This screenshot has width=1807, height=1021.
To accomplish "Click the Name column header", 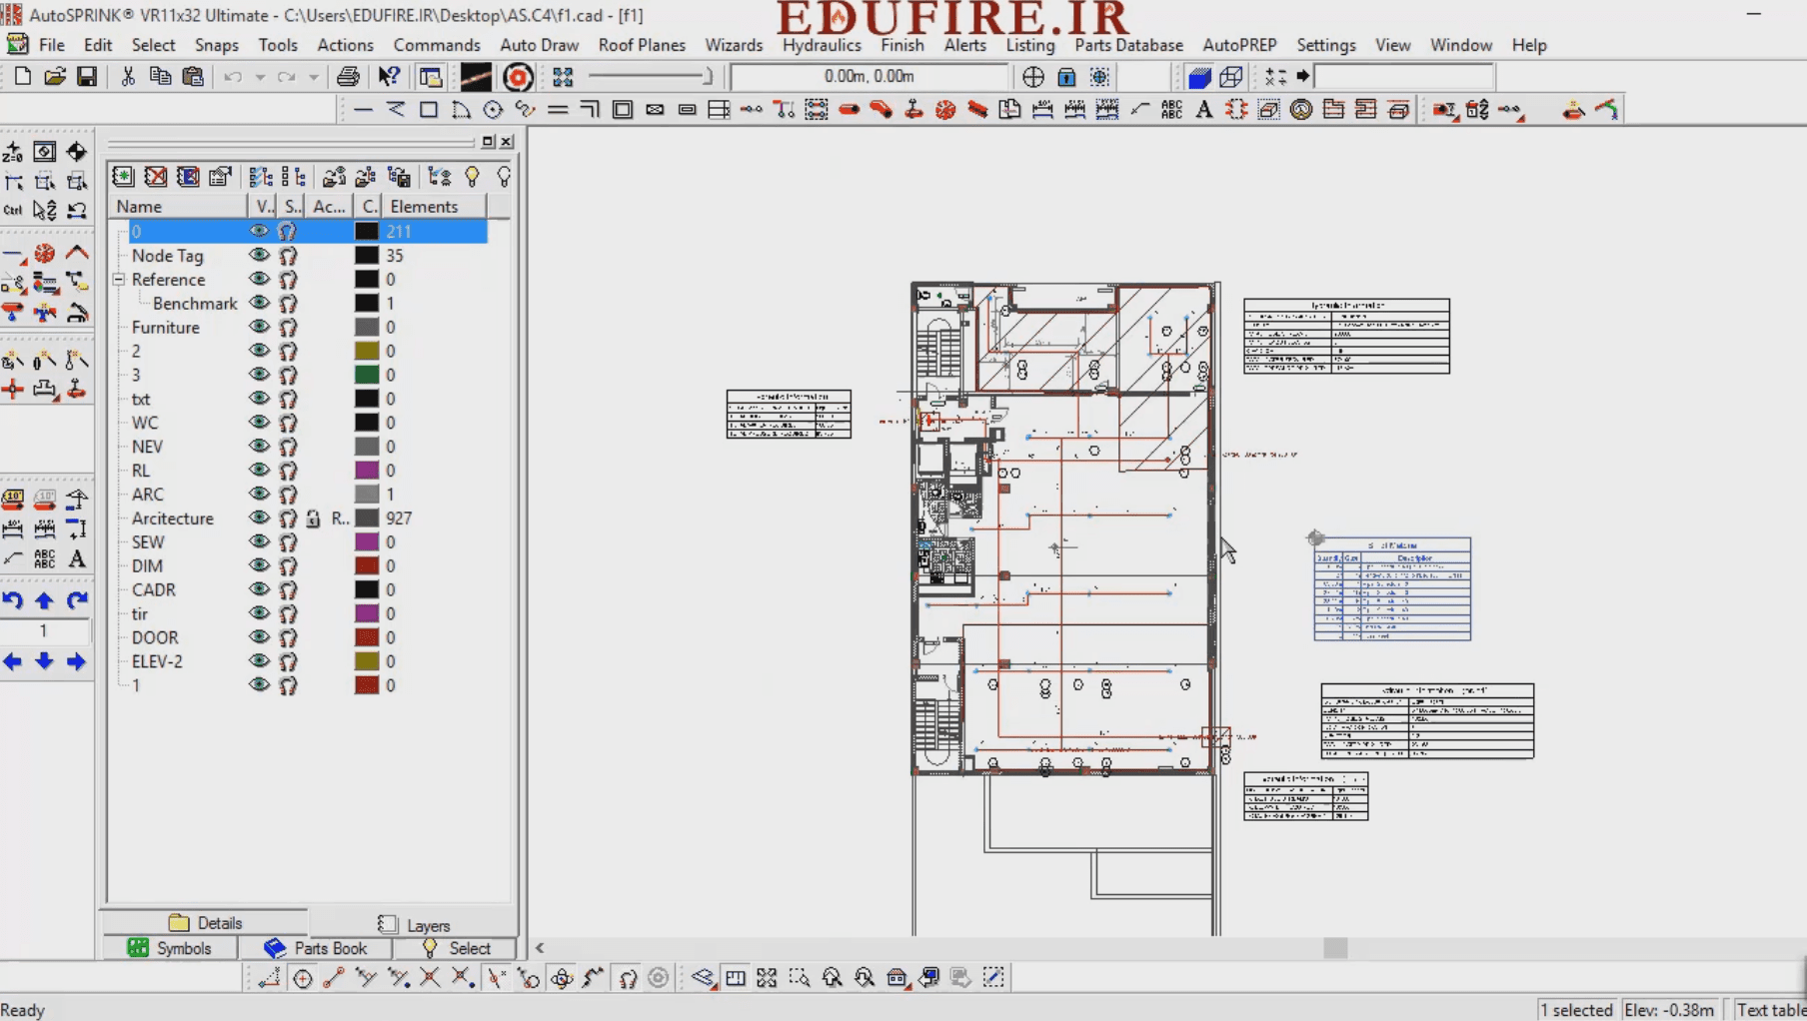I will coord(179,207).
